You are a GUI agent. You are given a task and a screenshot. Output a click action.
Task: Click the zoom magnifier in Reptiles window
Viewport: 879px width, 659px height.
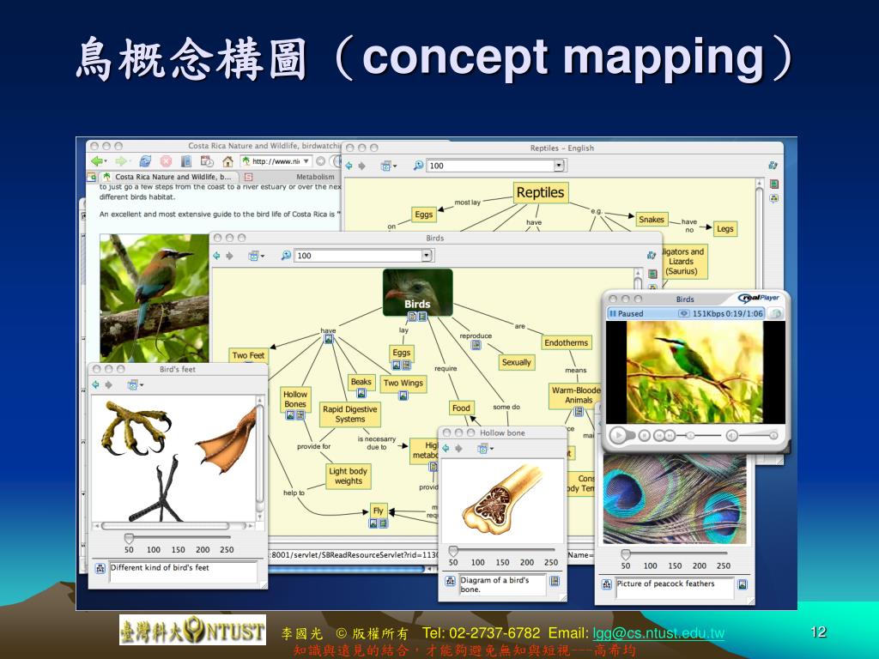pos(418,166)
